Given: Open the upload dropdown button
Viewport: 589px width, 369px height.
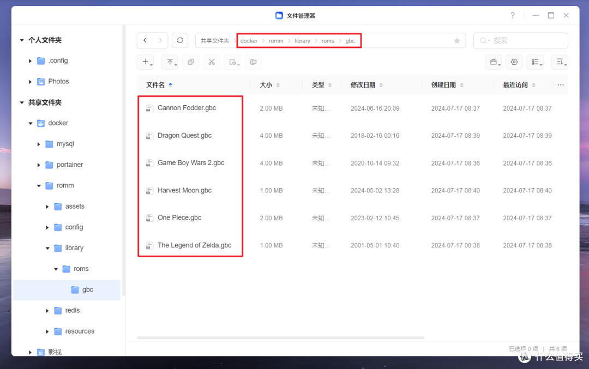Looking at the screenshot, I should coord(170,62).
